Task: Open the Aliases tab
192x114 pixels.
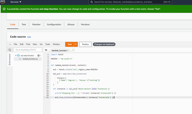Action: point(71,24)
